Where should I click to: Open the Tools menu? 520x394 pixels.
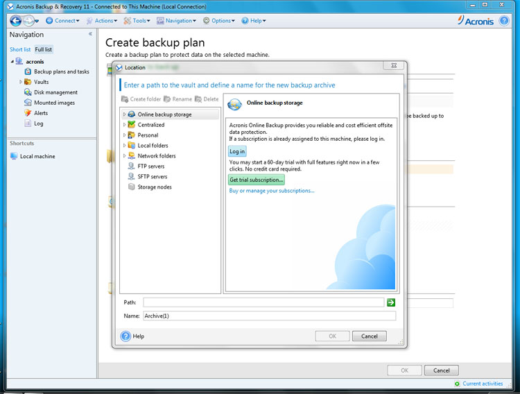(x=137, y=21)
